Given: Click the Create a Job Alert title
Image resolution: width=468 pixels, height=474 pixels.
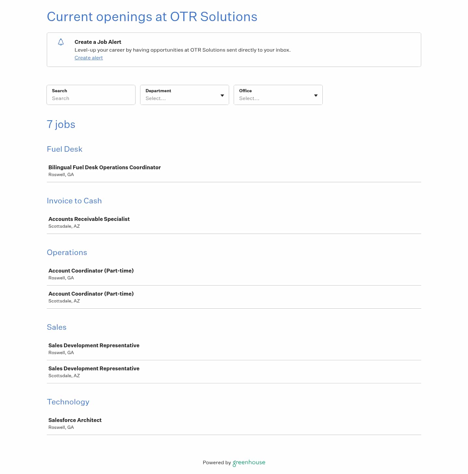Looking at the screenshot, I should pyautogui.click(x=98, y=42).
